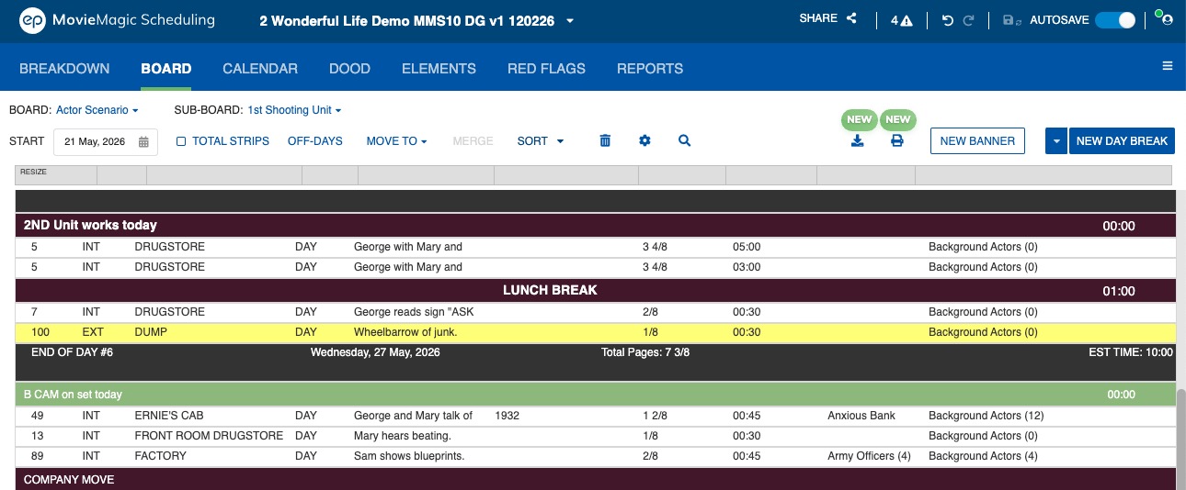Select the FRONT ROOM DRUGSTORE strip

pos(596,436)
